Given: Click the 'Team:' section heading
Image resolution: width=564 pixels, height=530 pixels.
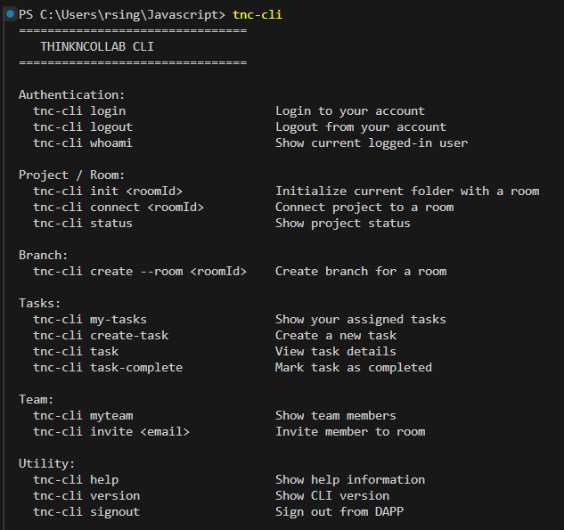Looking at the screenshot, I should [x=36, y=400].
